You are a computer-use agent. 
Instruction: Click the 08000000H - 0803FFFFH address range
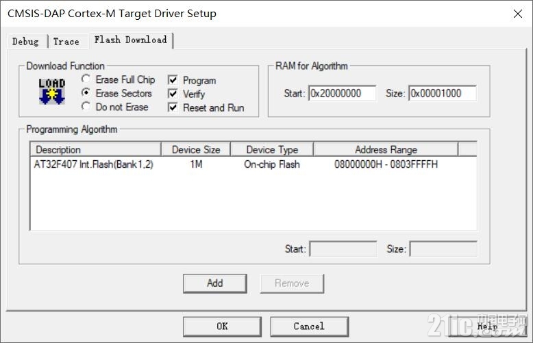pyautogui.click(x=386, y=164)
